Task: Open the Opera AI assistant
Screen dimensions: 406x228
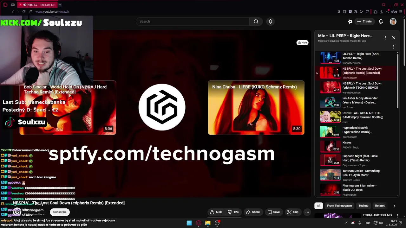Action: 394,12
